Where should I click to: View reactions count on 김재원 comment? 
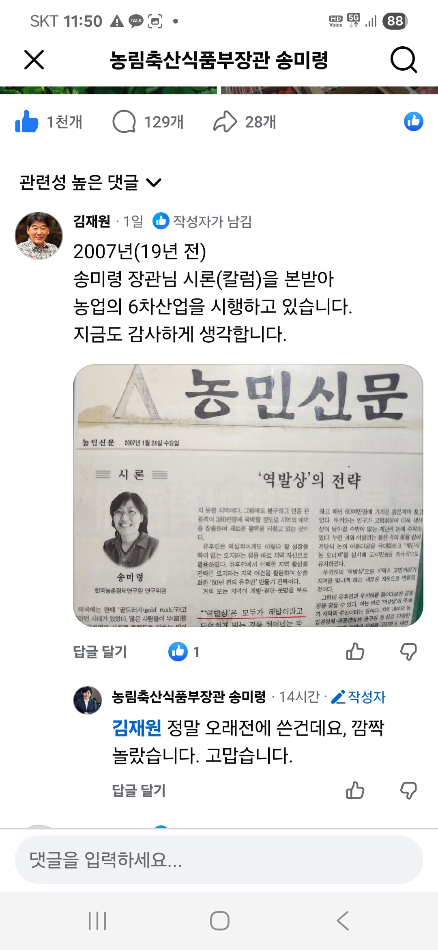point(184,652)
